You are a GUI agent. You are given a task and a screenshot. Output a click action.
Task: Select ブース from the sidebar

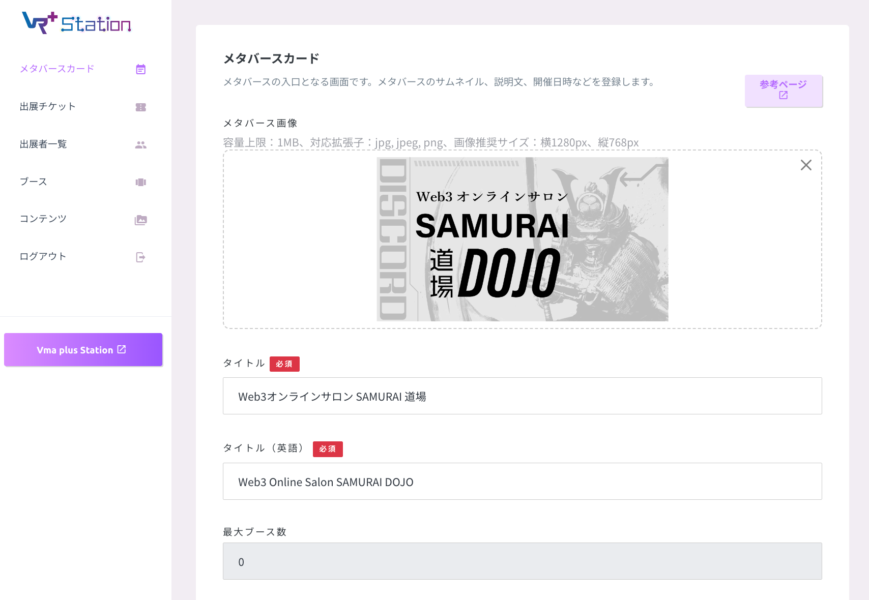pyautogui.click(x=34, y=181)
